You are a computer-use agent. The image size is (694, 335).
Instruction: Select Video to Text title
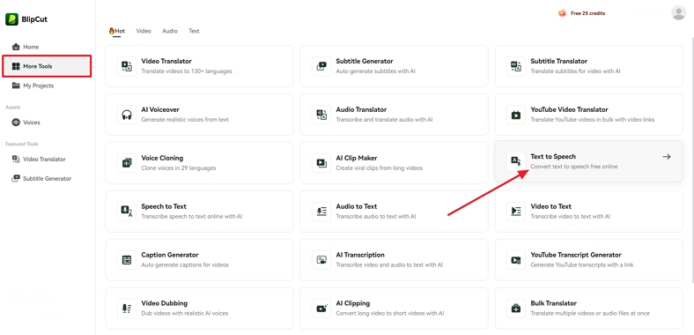click(x=551, y=206)
